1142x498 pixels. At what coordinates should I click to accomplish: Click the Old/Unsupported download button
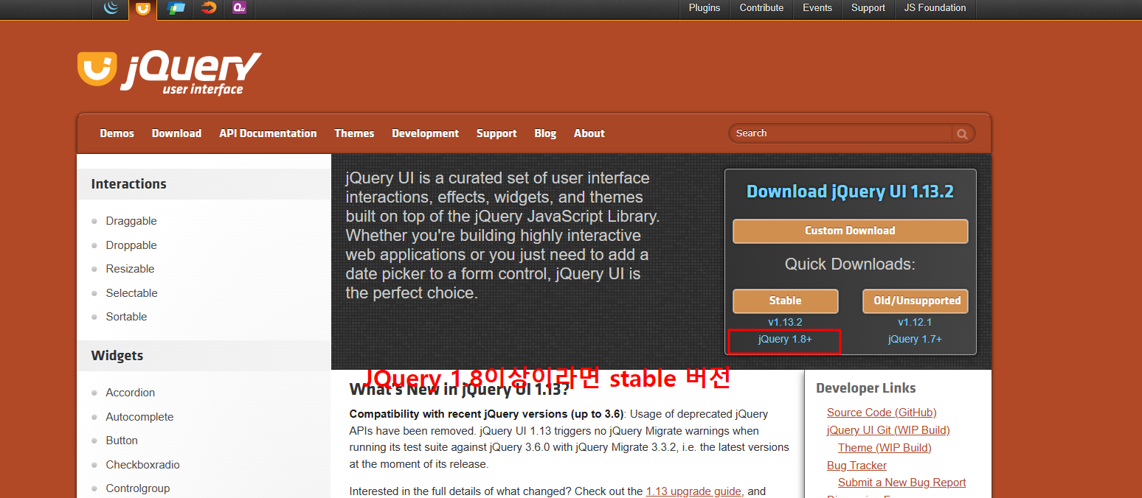coord(915,301)
